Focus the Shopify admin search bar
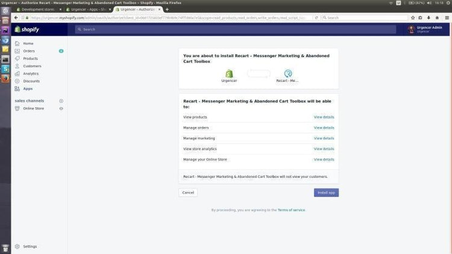This screenshot has width=452, height=254. click(235, 29)
